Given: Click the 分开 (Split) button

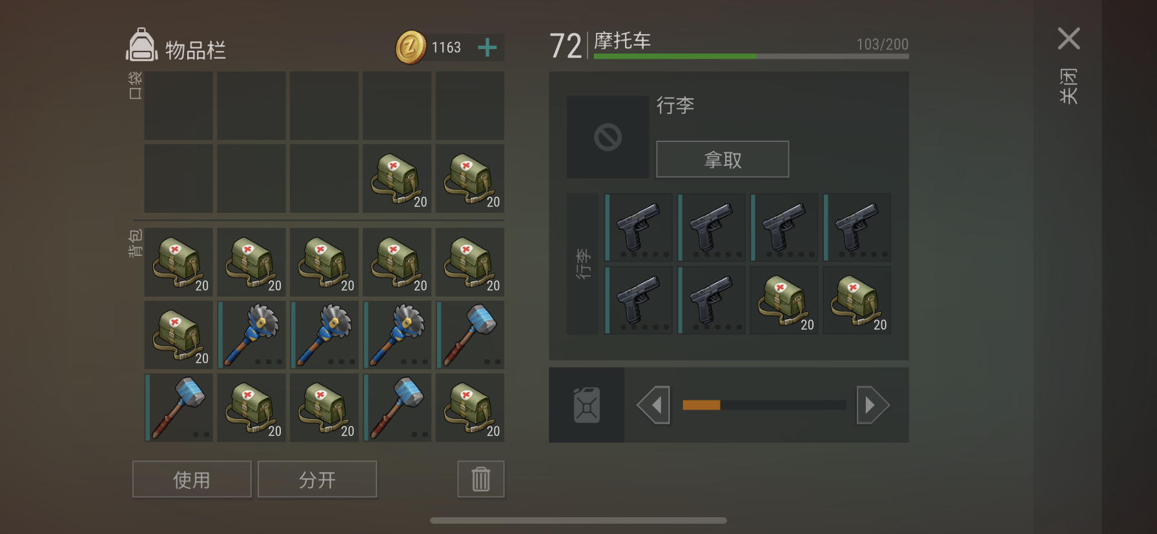Looking at the screenshot, I should point(317,479).
